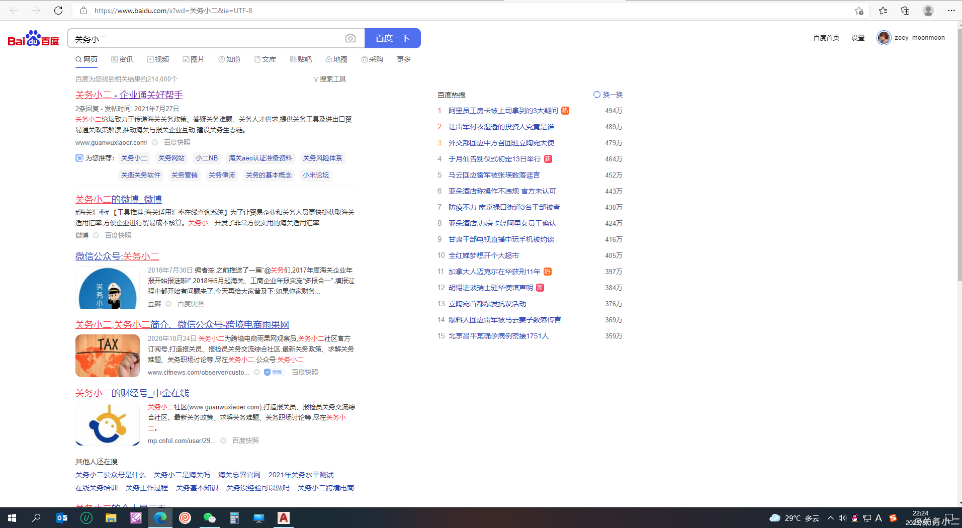Click the browser address bar URL

point(173,11)
